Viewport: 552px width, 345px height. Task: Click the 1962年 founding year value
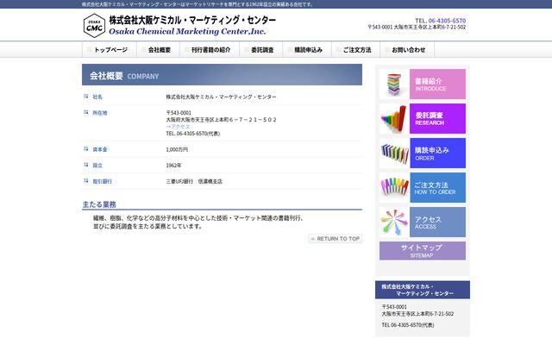click(x=173, y=166)
